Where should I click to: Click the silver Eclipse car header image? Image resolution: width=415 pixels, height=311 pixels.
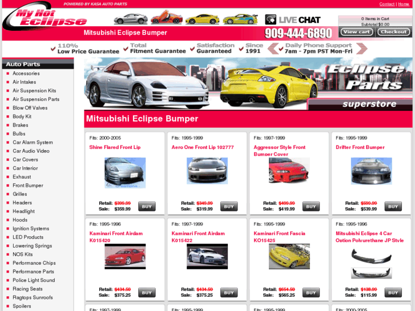click(x=131, y=19)
